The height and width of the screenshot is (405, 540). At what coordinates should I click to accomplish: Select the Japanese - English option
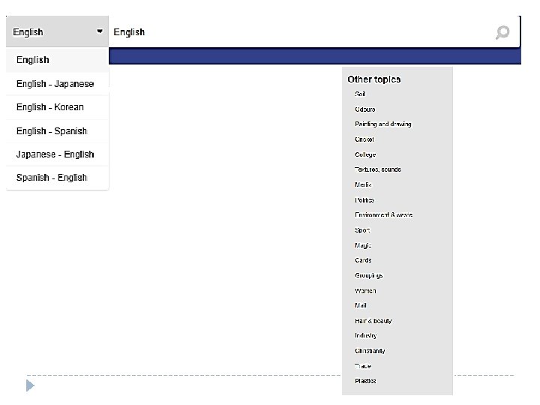point(55,154)
